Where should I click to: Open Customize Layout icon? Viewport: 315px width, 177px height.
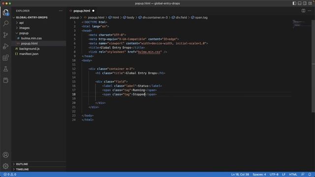click(x=310, y=3)
